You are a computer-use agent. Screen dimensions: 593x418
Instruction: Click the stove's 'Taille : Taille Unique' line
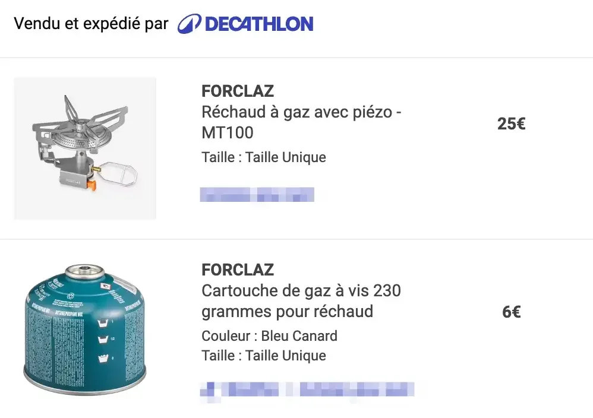coord(264,157)
